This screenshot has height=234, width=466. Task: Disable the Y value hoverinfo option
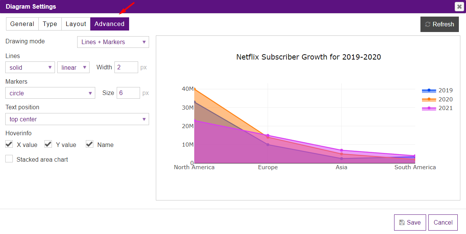click(47, 144)
